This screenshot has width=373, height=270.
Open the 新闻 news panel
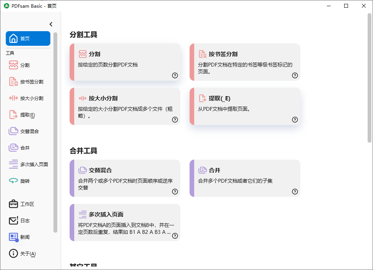click(25, 237)
